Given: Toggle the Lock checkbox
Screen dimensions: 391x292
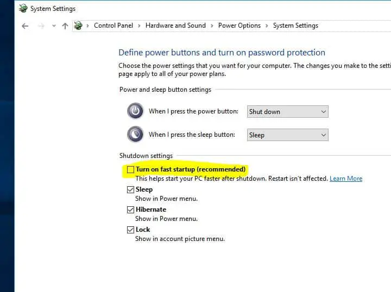Looking at the screenshot, I should (x=130, y=230).
